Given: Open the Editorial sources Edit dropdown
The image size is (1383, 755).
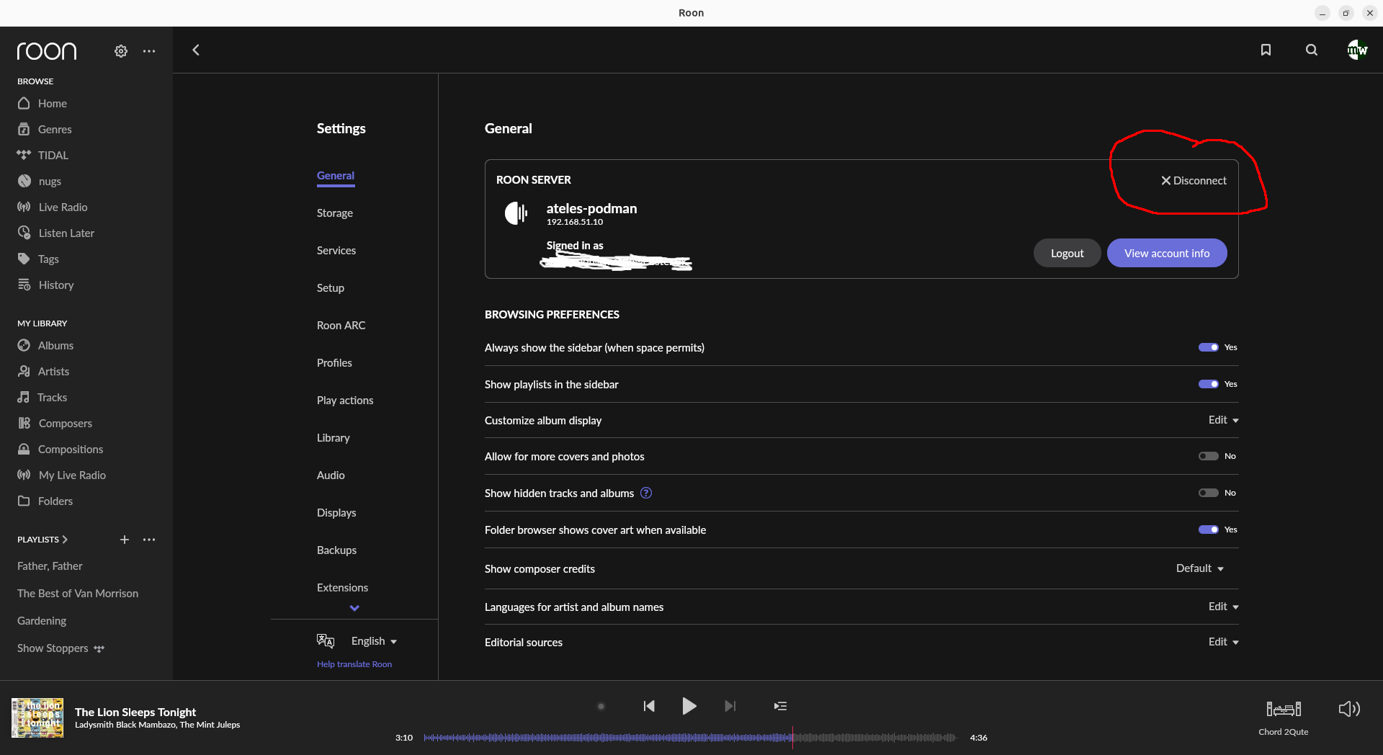Looking at the screenshot, I should [x=1223, y=642].
